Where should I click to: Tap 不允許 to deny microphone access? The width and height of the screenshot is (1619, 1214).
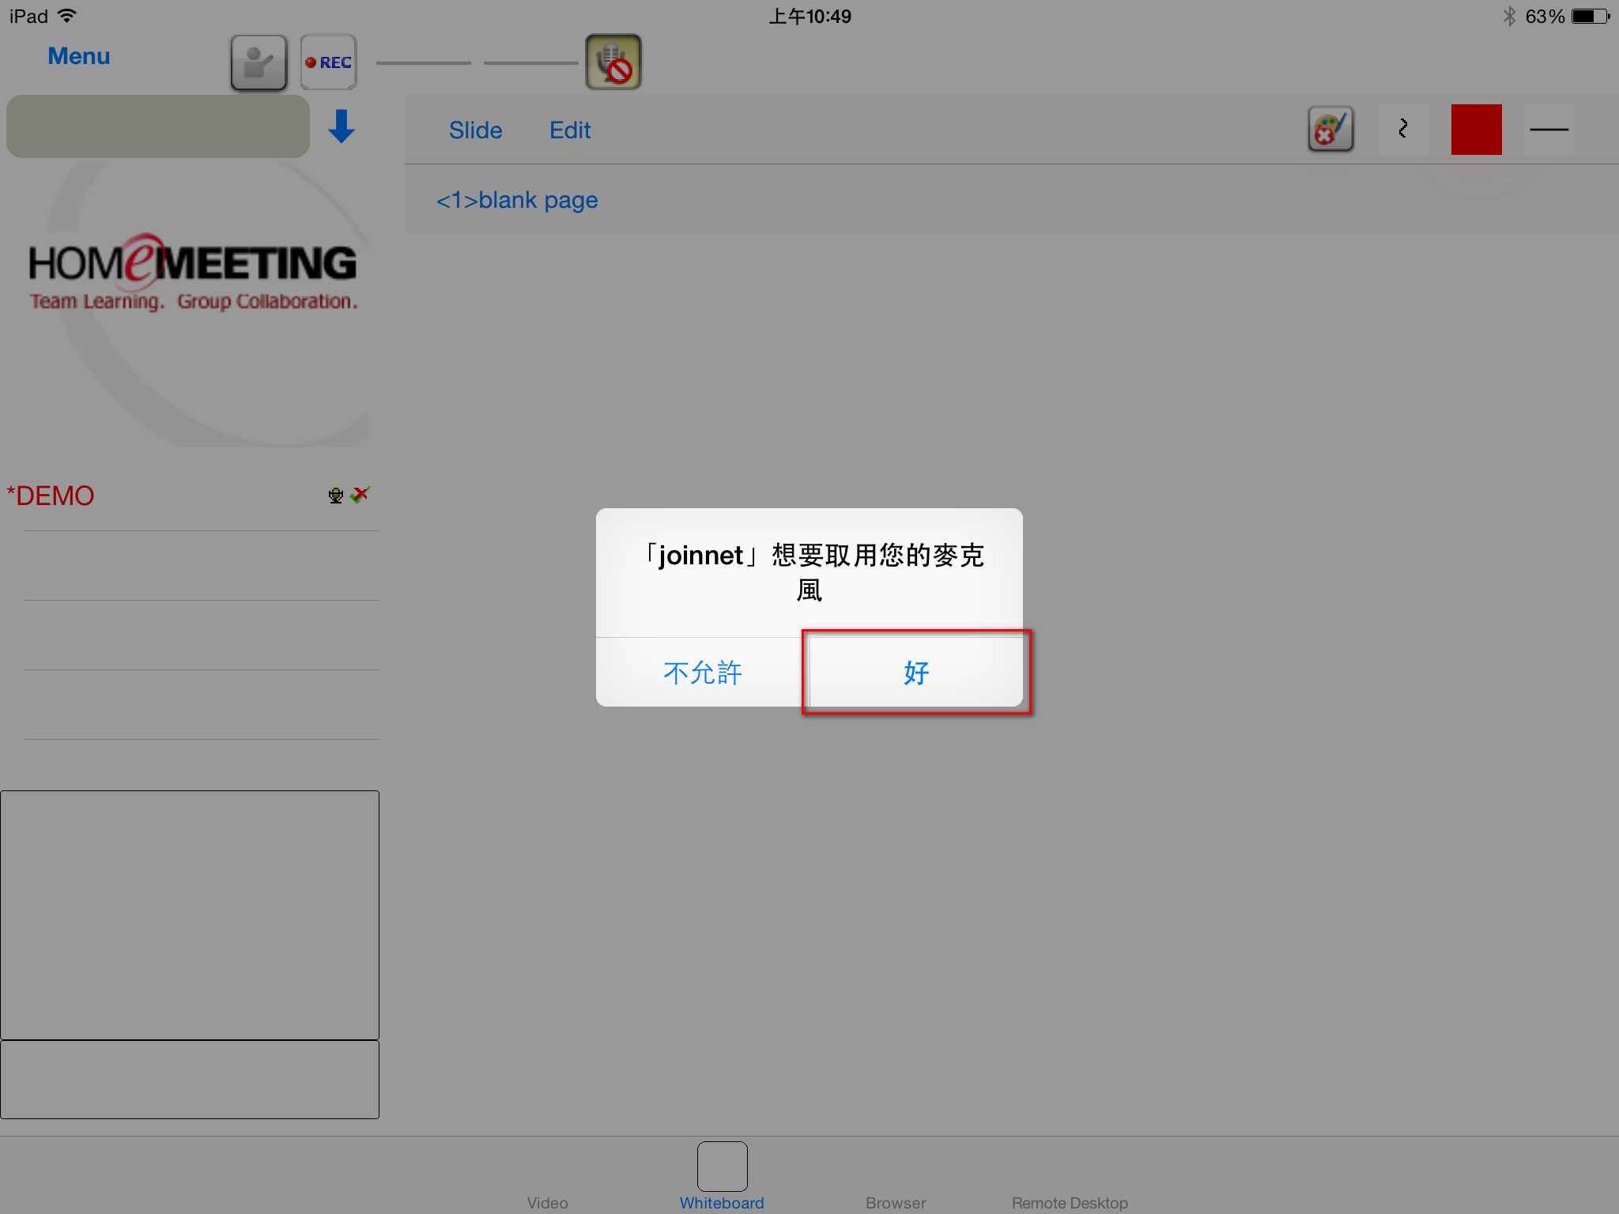702,673
